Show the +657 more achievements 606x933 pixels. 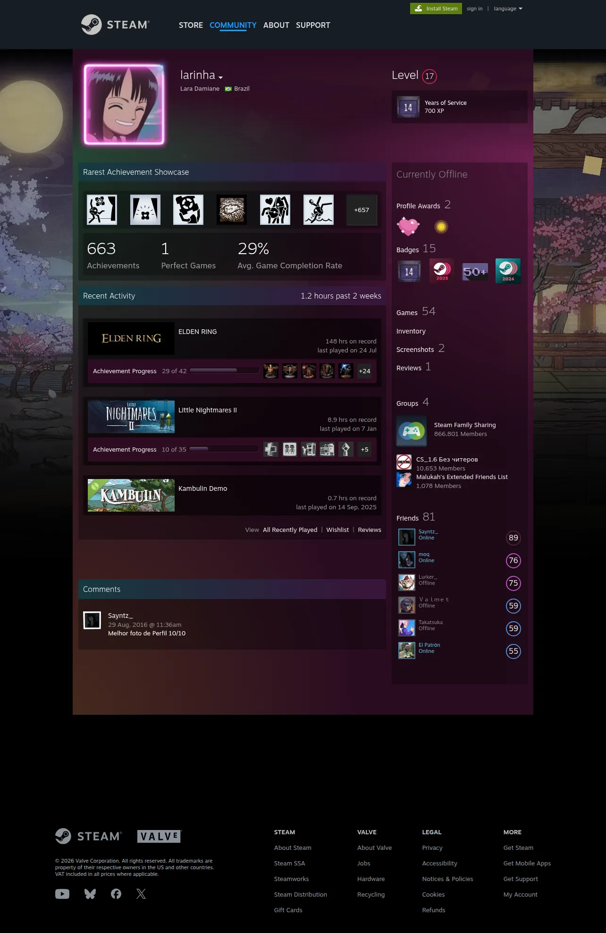[x=362, y=210]
